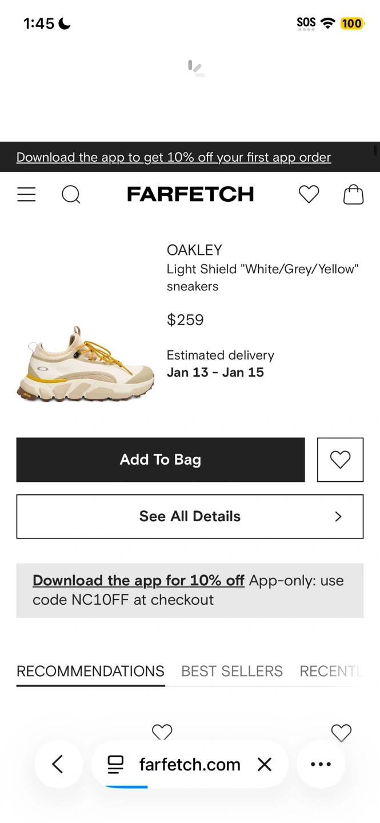Viewport: 380px width, 823px height.
Task: Open browser more options menu
Action: coord(321,764)
